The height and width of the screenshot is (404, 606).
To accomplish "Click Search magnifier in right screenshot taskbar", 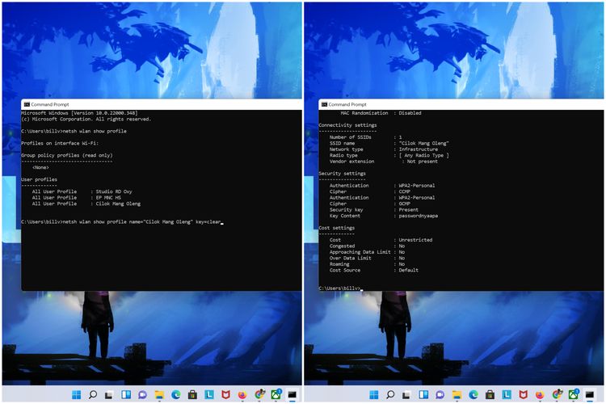I will point(390,394).
